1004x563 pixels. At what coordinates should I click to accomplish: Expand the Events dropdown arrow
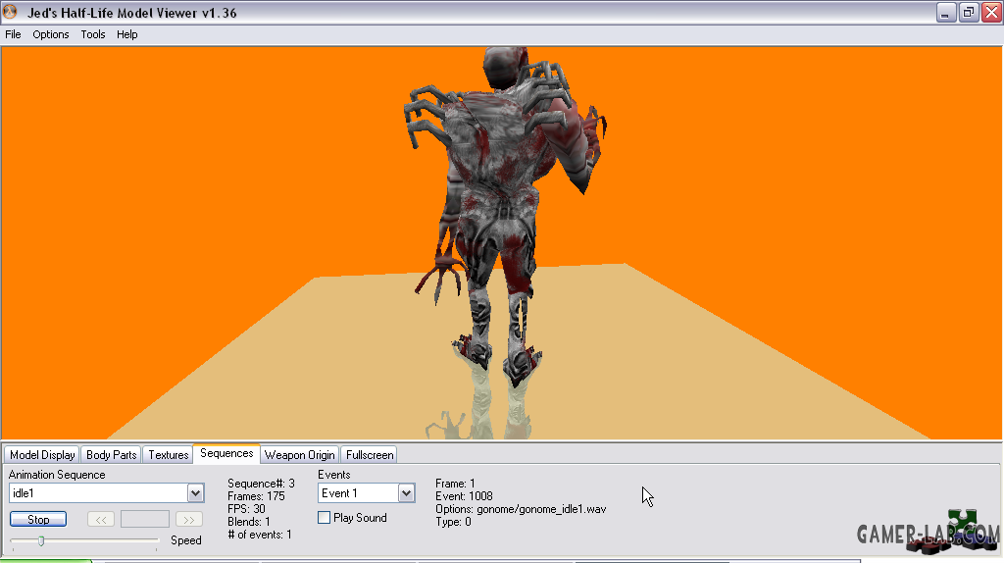click(x=406, y=493)
